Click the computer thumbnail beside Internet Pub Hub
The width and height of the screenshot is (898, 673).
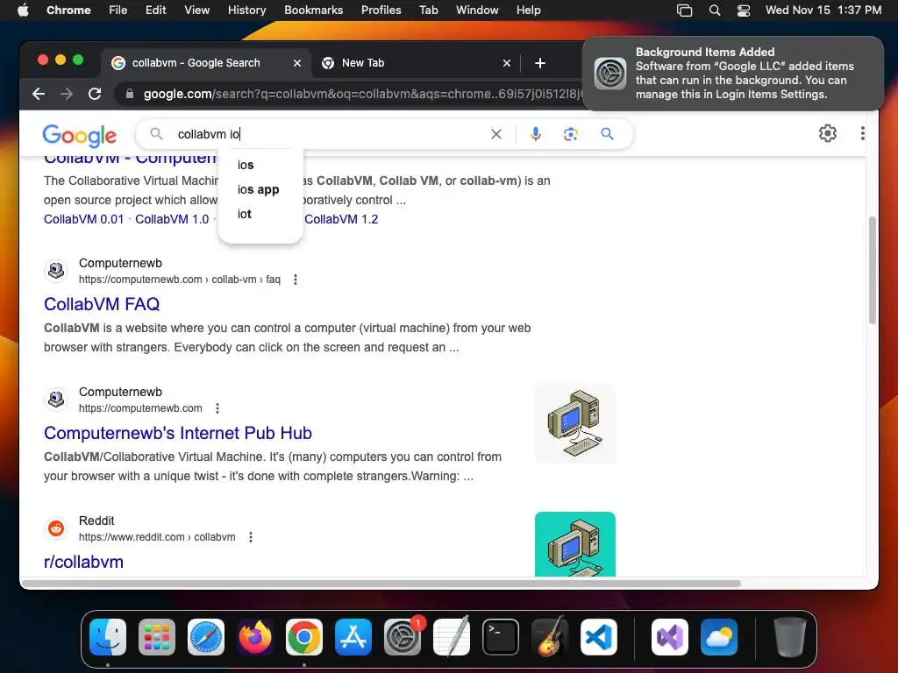(x=575, y=423)
